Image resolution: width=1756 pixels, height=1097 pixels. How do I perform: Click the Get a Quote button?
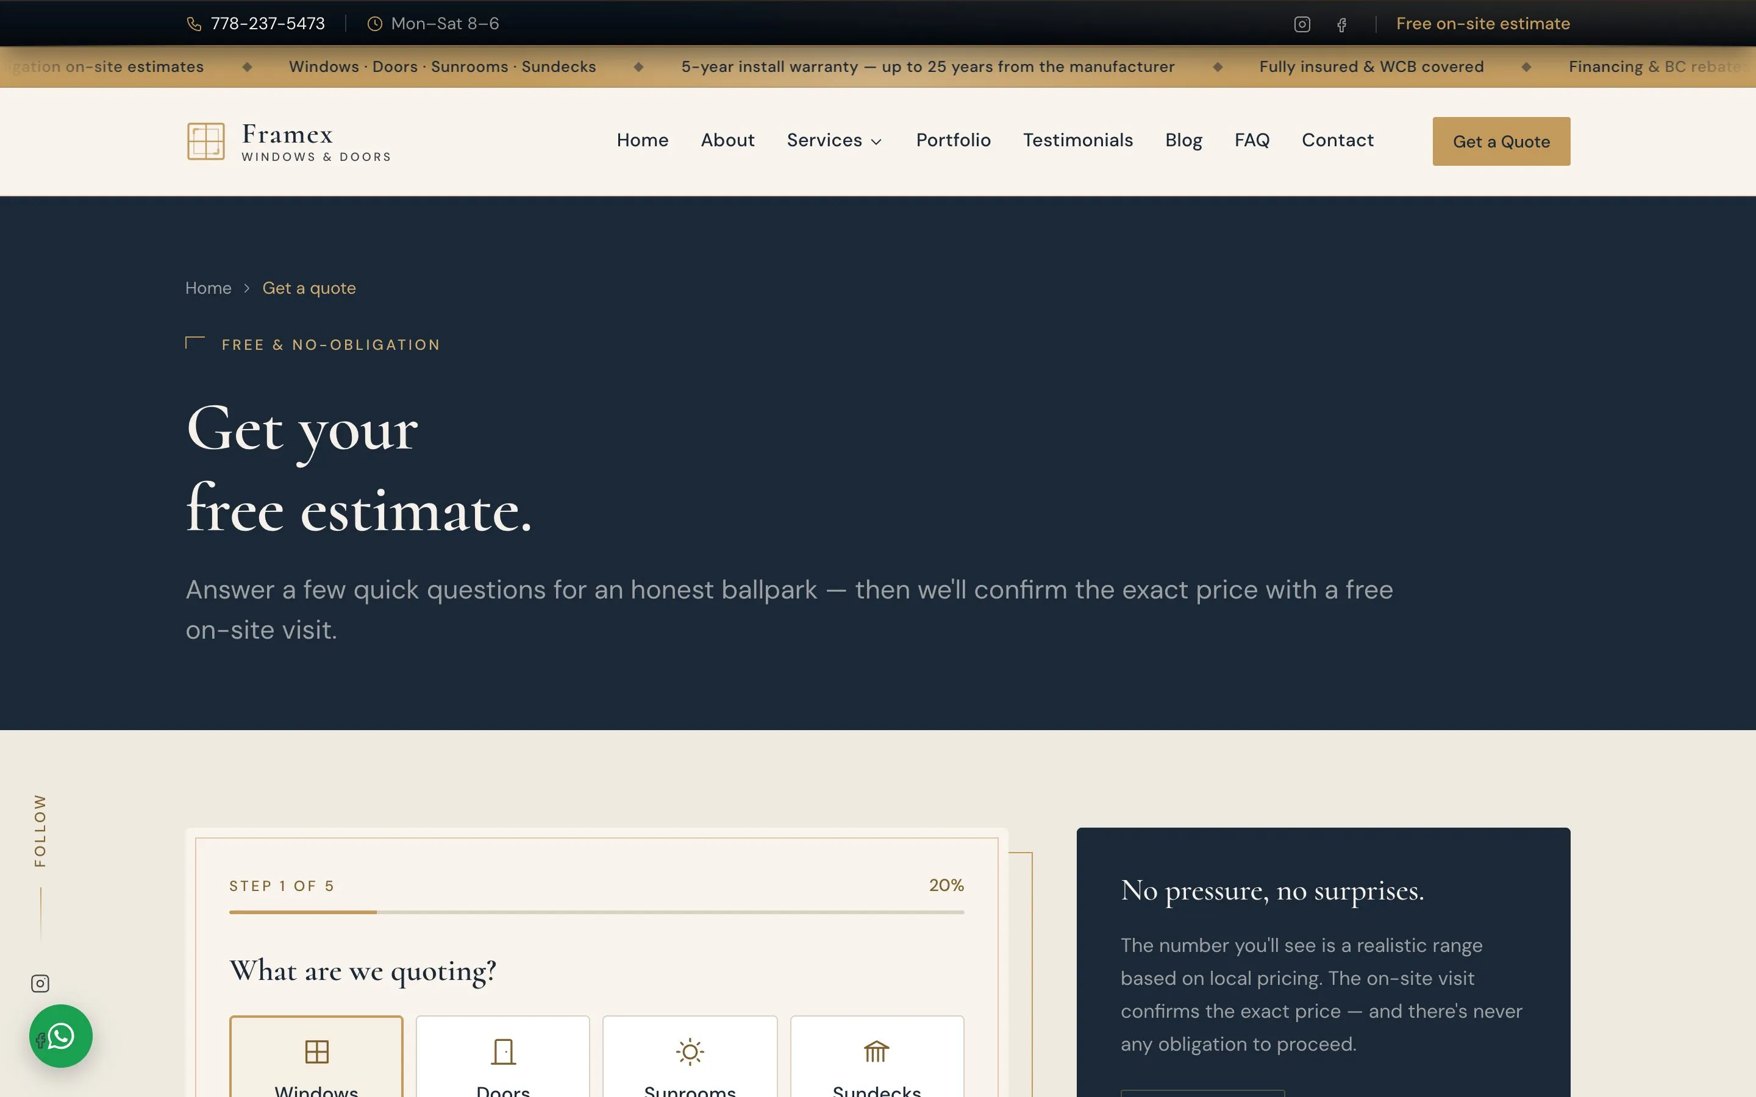coord(1501,141)
